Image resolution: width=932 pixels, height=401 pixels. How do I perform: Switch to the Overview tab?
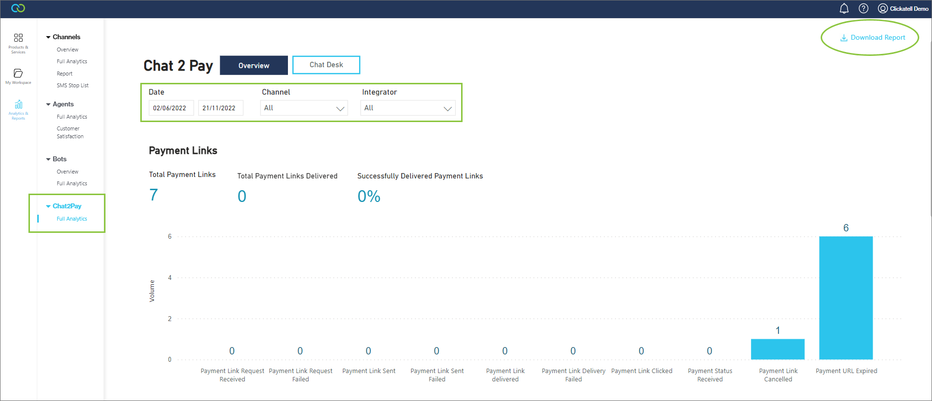[254, 65]
